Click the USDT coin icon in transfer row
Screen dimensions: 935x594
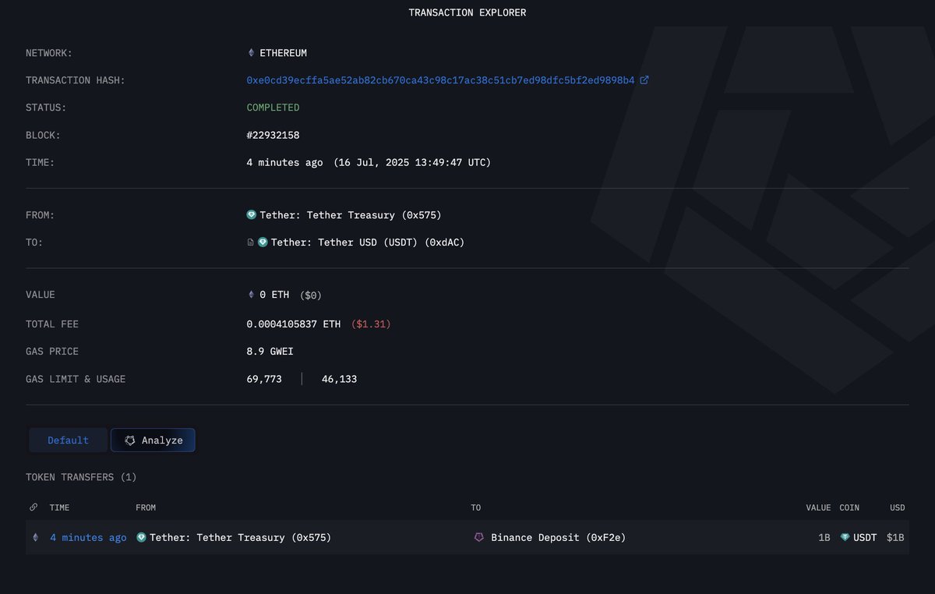[845, 538]
